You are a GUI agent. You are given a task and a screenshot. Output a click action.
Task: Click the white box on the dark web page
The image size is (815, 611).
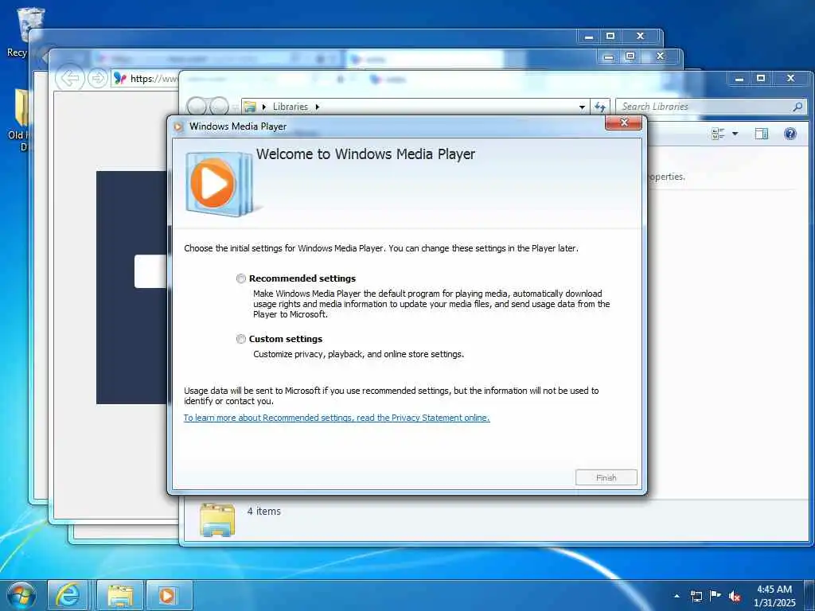150,271
